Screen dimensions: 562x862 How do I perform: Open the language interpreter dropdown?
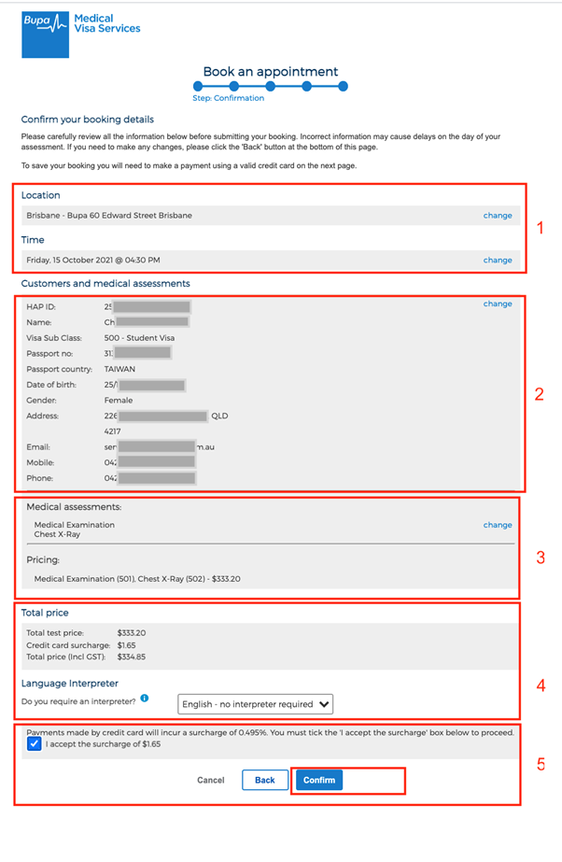[x=255, y=704]
